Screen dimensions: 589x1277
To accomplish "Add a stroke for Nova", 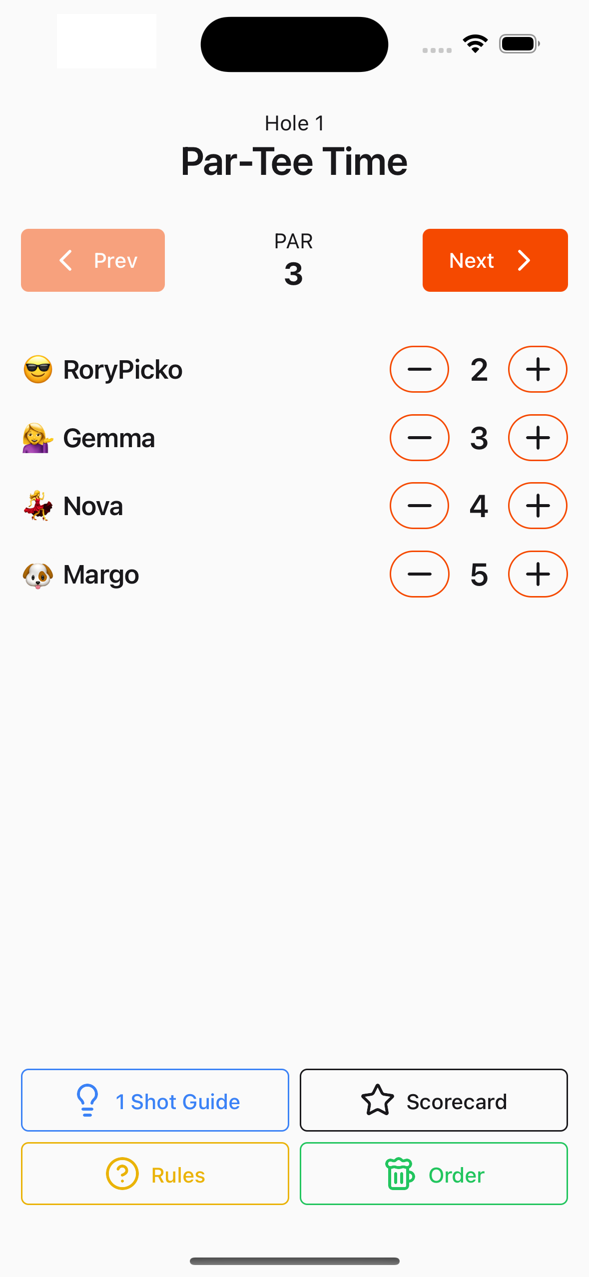I will 538,506.
